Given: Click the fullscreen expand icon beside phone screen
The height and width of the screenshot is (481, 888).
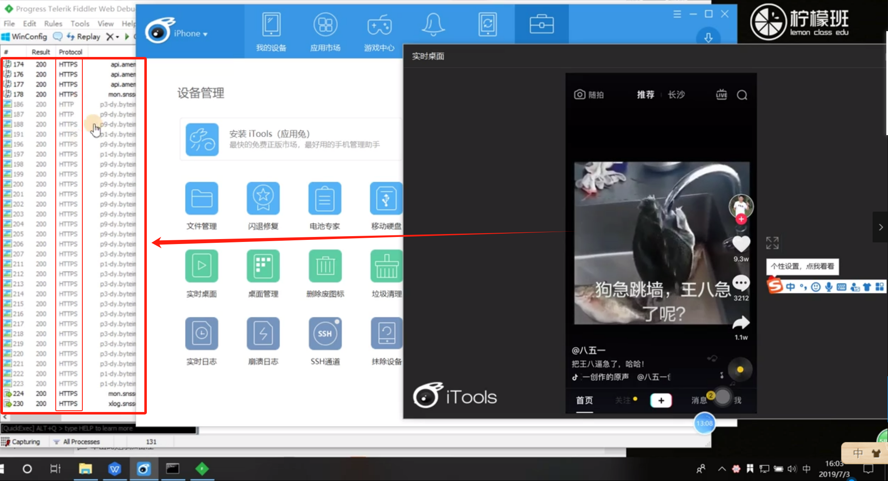Looking at the screenshot, I should 772,243.
